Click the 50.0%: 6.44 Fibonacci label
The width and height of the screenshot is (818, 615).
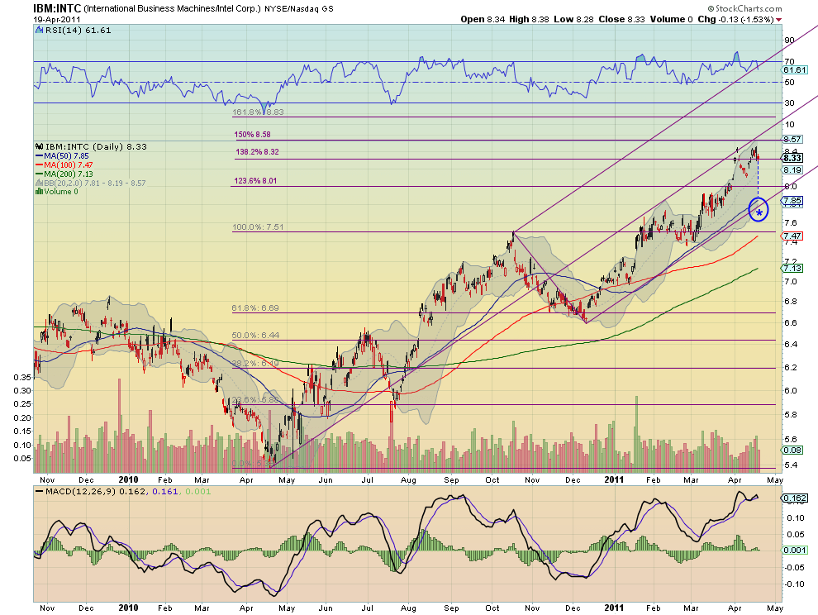point(255,335)
